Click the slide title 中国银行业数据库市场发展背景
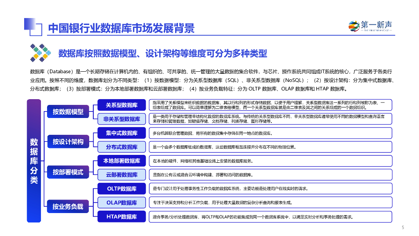 (121, 28)
